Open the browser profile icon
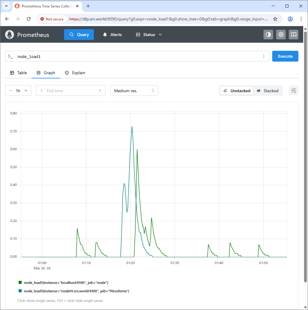Screen dimensions: 308x310 click(290, 19)
